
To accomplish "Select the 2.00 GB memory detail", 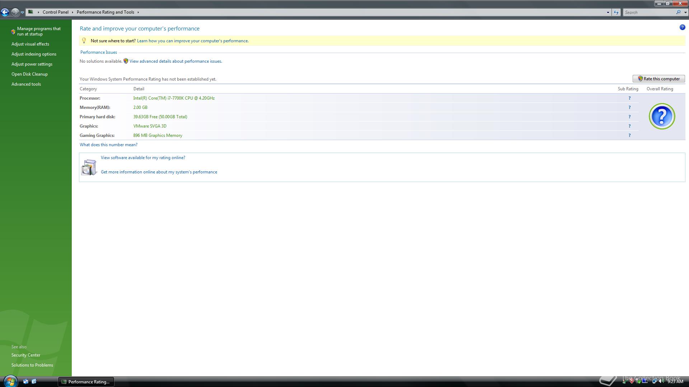I will pyautogui.click(x=140, y=107).
